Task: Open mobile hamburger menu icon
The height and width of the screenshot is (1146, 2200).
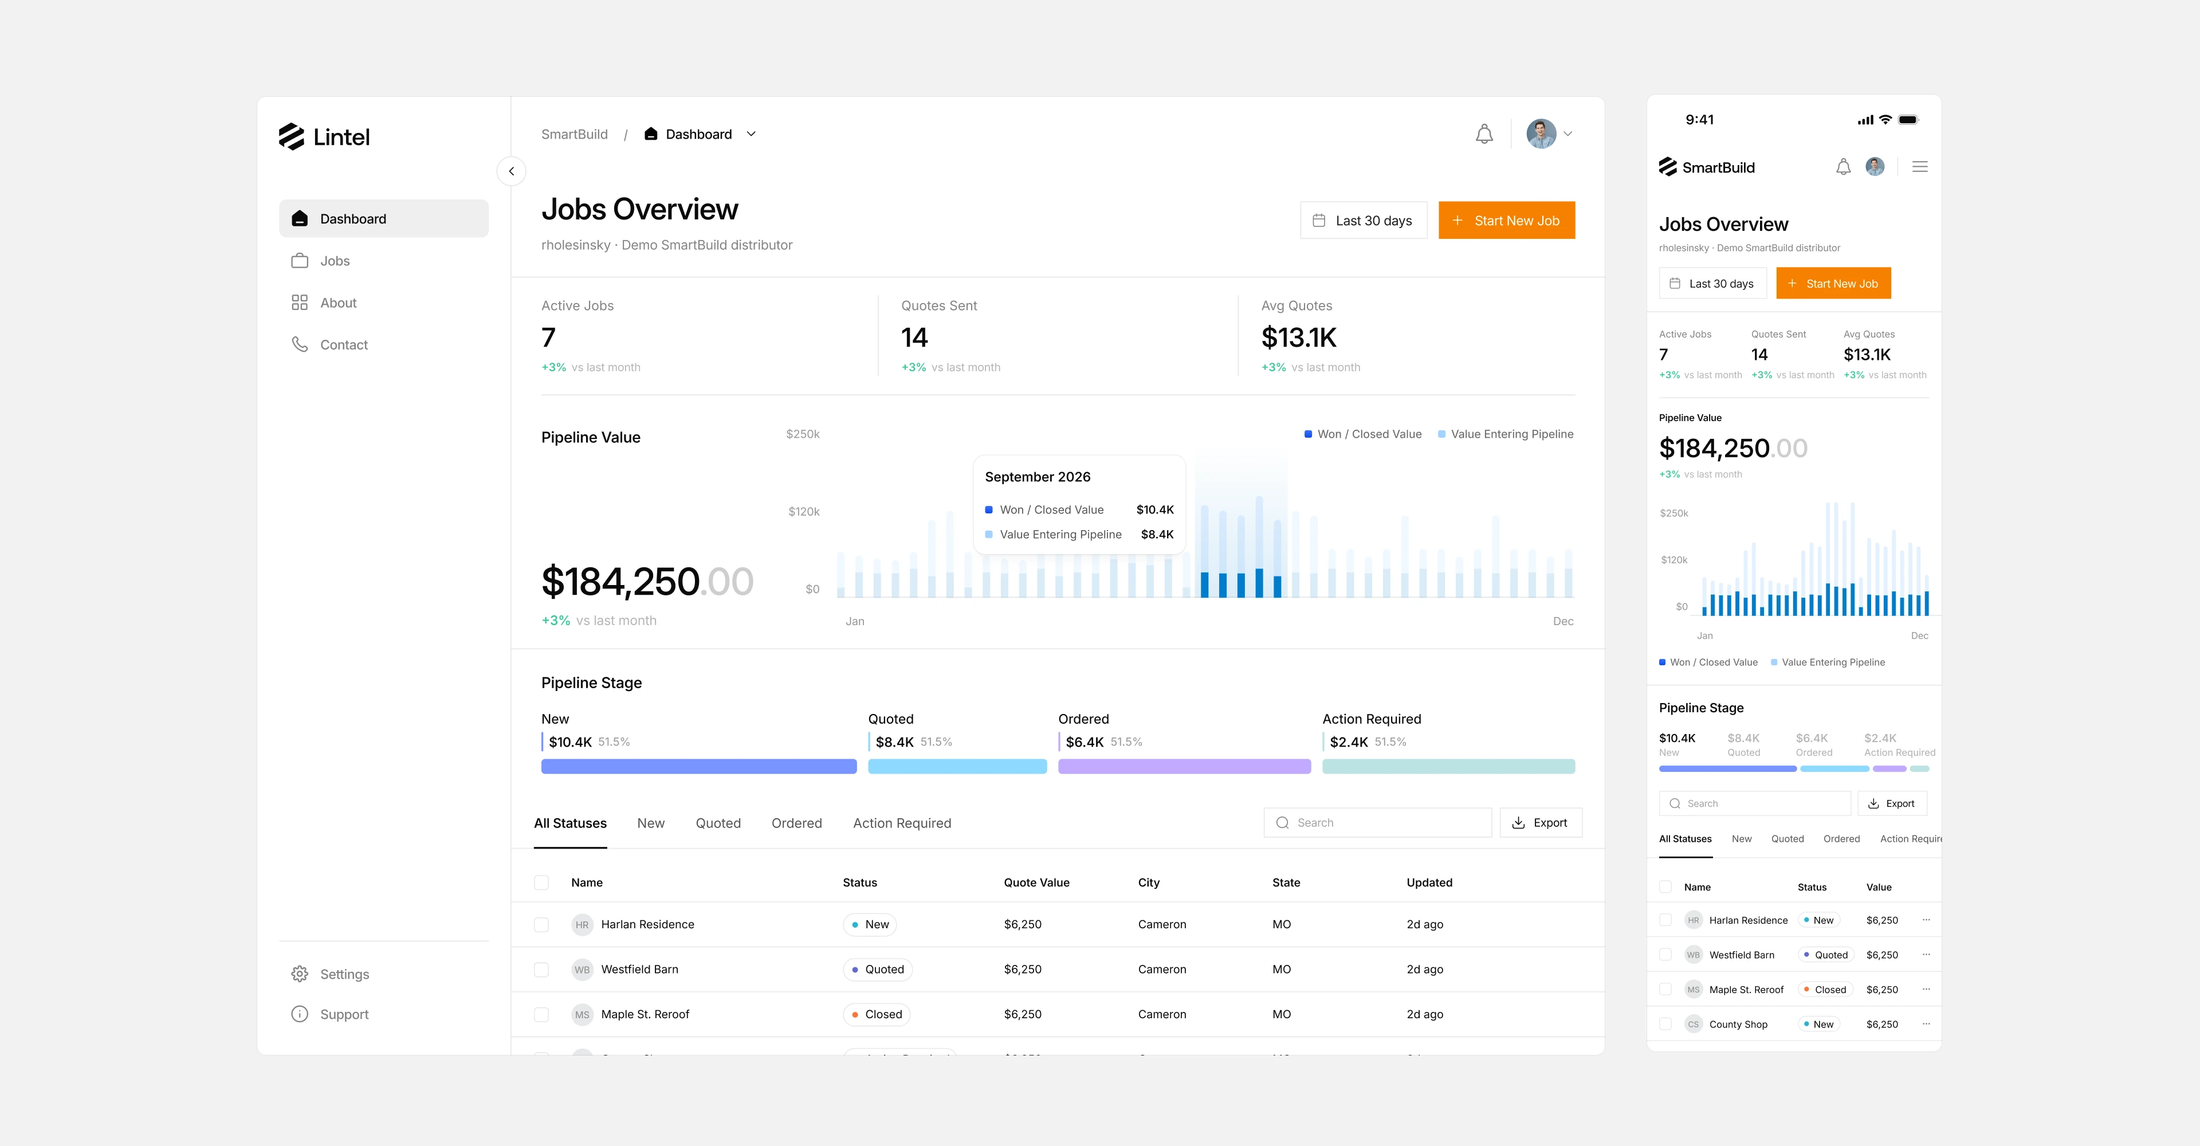Action: (1920, 167)
